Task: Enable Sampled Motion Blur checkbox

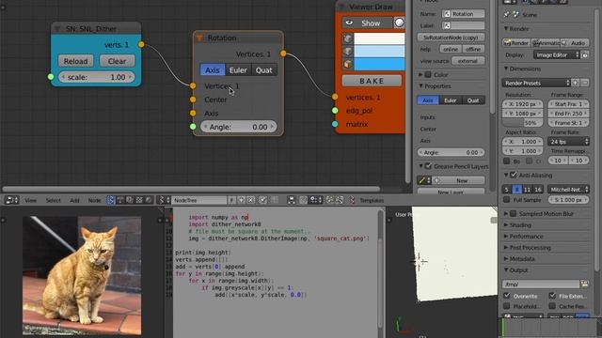Action: 514,213
